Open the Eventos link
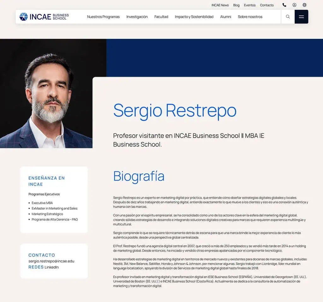Screen dimensions: 323x302 250,5
